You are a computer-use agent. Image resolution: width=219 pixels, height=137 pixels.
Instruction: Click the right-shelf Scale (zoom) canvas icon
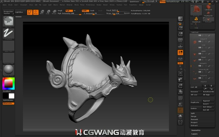(x=180, y=86)
